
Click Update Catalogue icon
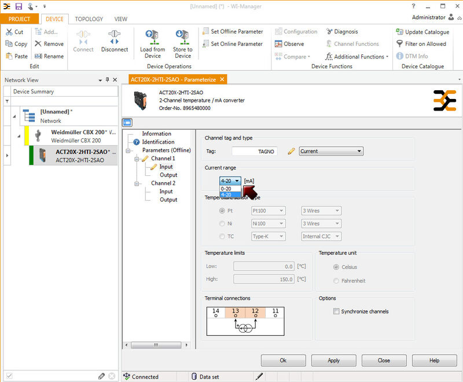point(400,32)
